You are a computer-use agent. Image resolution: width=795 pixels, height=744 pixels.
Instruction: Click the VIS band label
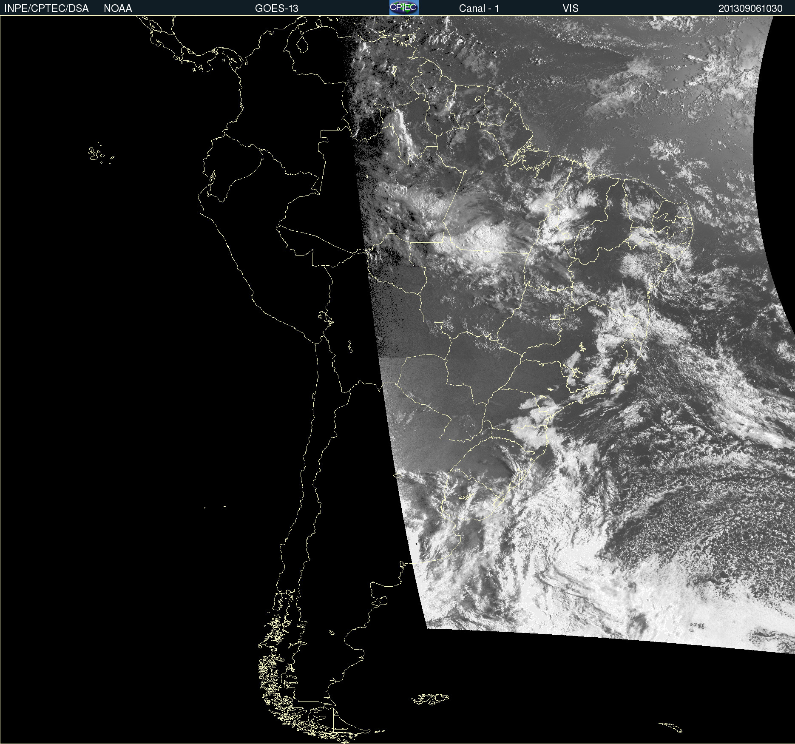571,9
